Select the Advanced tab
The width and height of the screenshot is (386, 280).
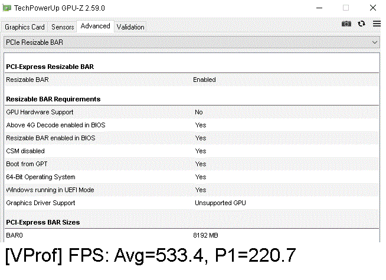[95, 26]
